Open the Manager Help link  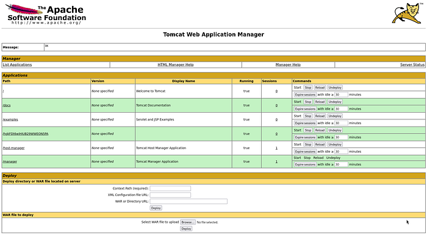pos(288,65)
